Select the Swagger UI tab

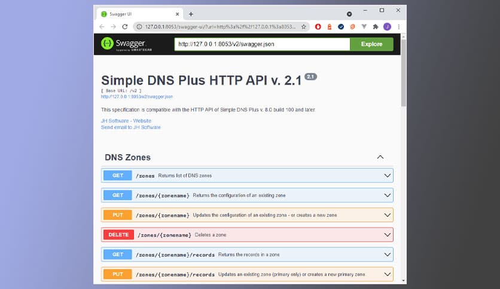140,14
